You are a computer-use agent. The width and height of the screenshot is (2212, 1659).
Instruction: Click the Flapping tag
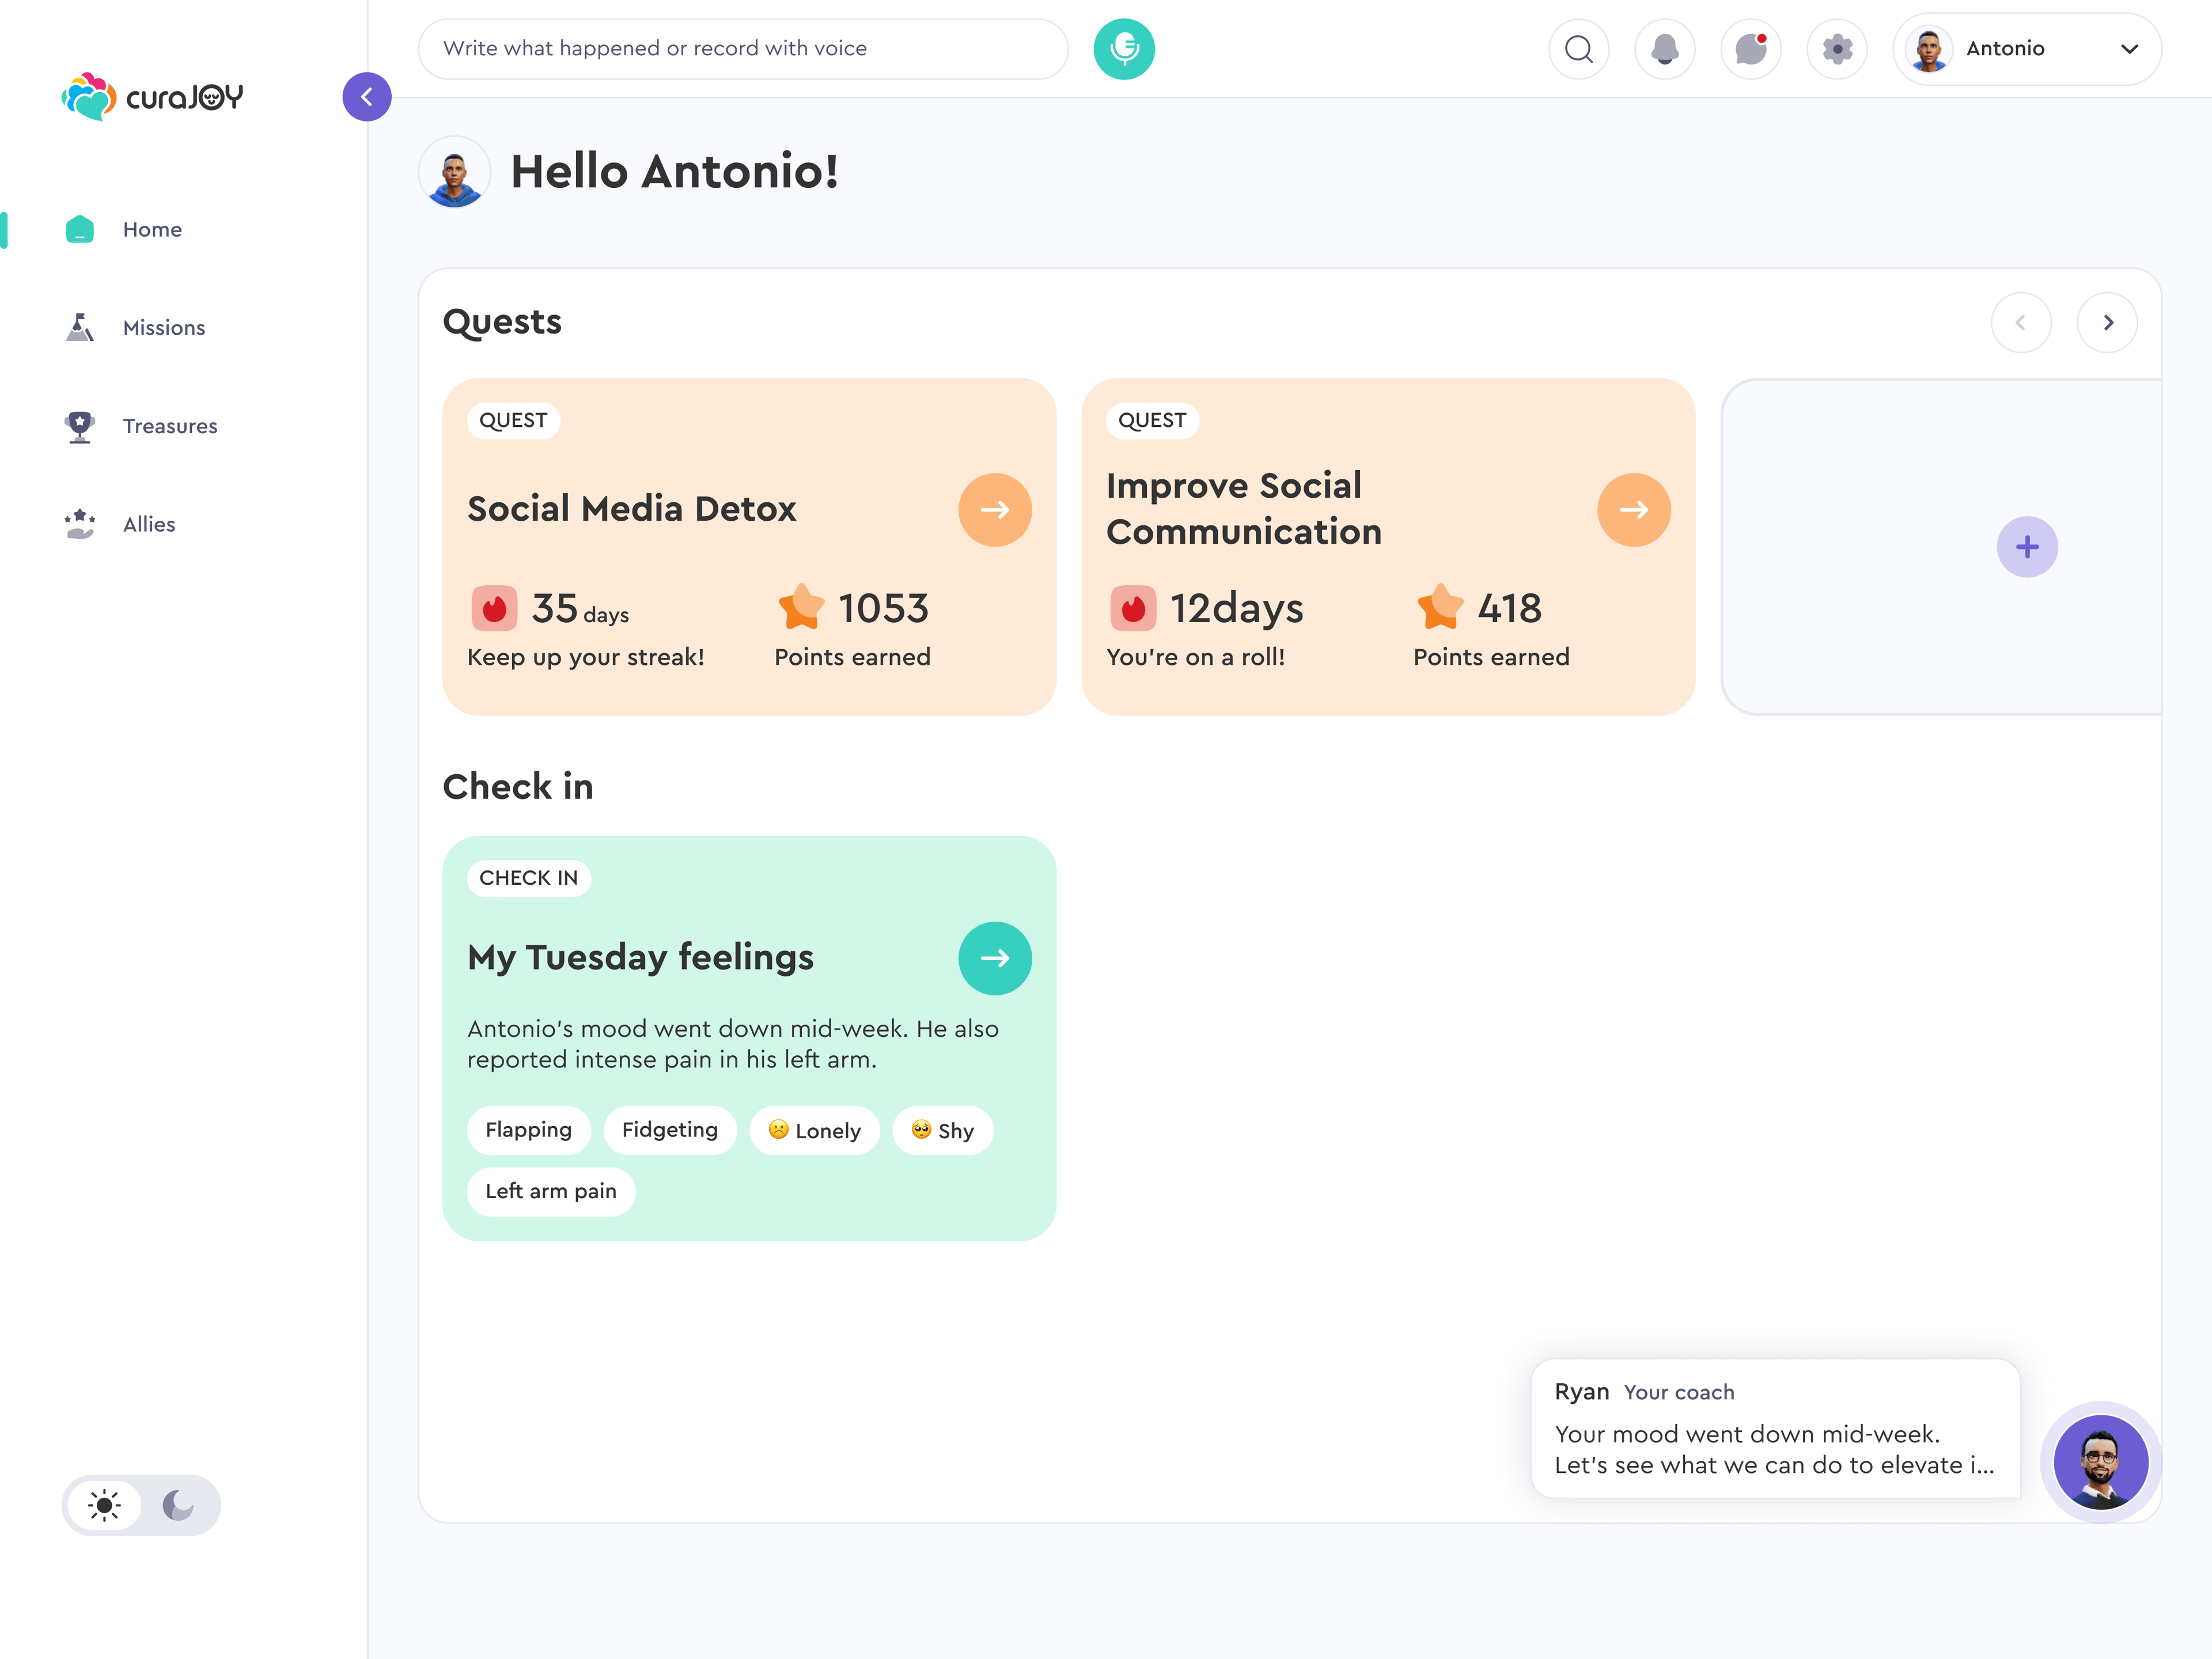(x=528, y=1130)
